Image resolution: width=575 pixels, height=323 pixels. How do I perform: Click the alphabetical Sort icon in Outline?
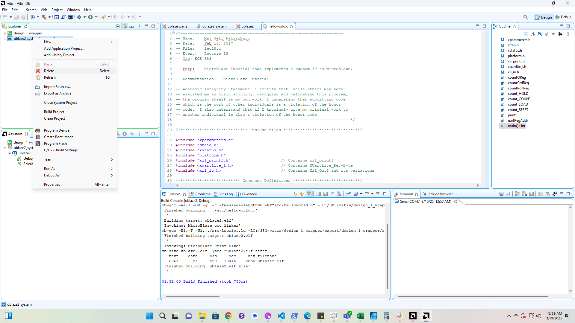pyautogui.click(x=533, y=34)
